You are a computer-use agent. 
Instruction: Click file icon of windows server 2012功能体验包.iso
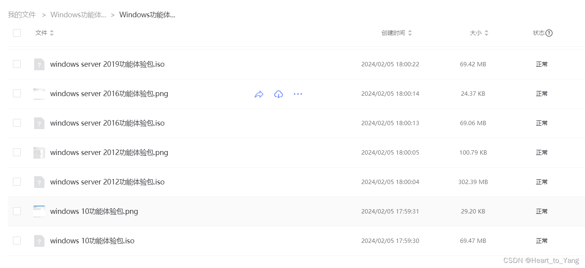click(x=39, y=182)
